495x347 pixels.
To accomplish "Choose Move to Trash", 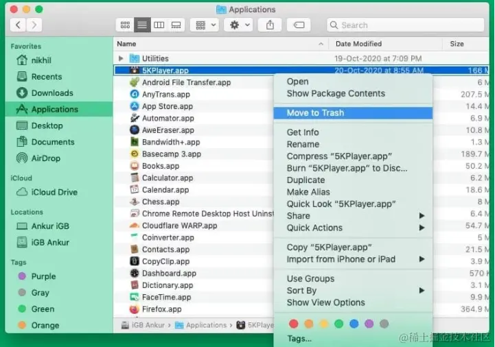I will pyautogui.click(x=353, y=113).
